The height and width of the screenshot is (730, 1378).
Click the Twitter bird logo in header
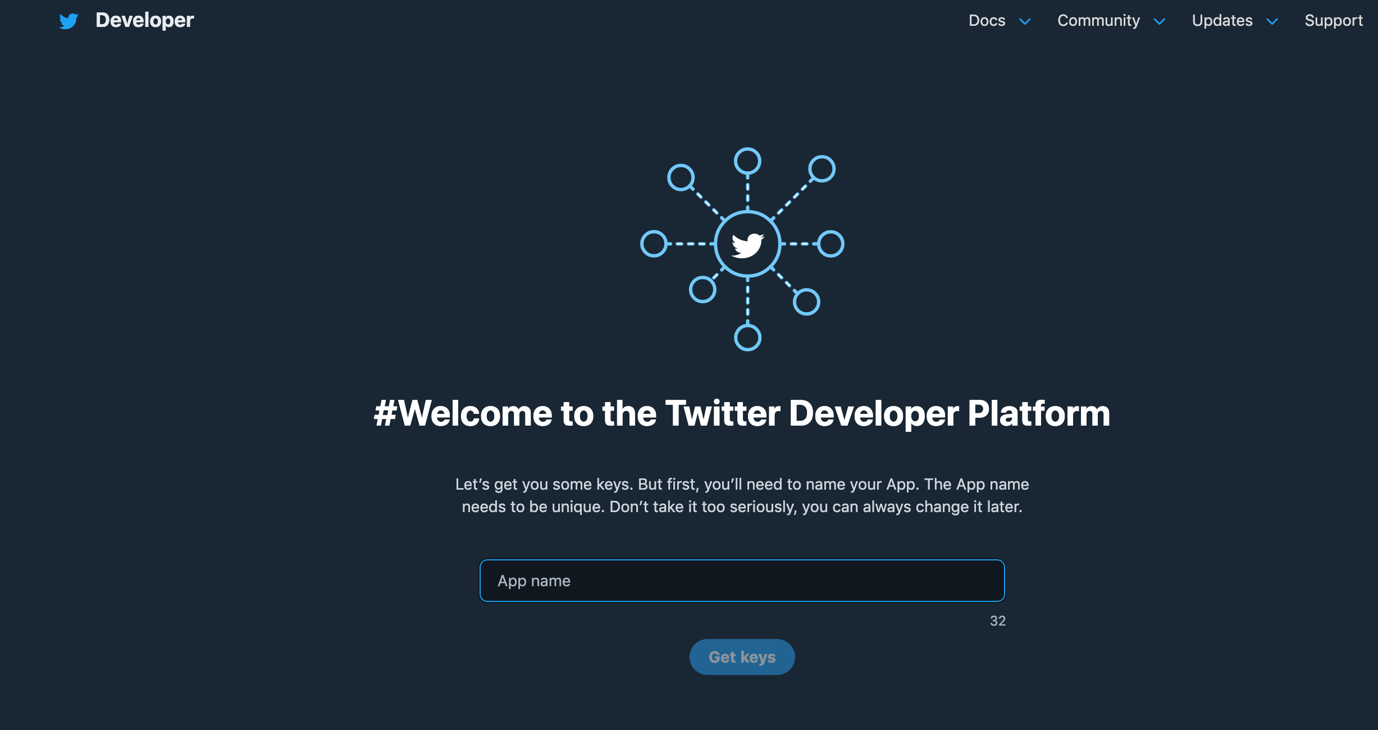tap(69, 20)
